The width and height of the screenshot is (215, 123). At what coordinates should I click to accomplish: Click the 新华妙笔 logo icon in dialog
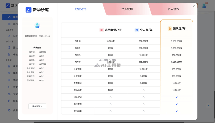(x=28, y=10)
